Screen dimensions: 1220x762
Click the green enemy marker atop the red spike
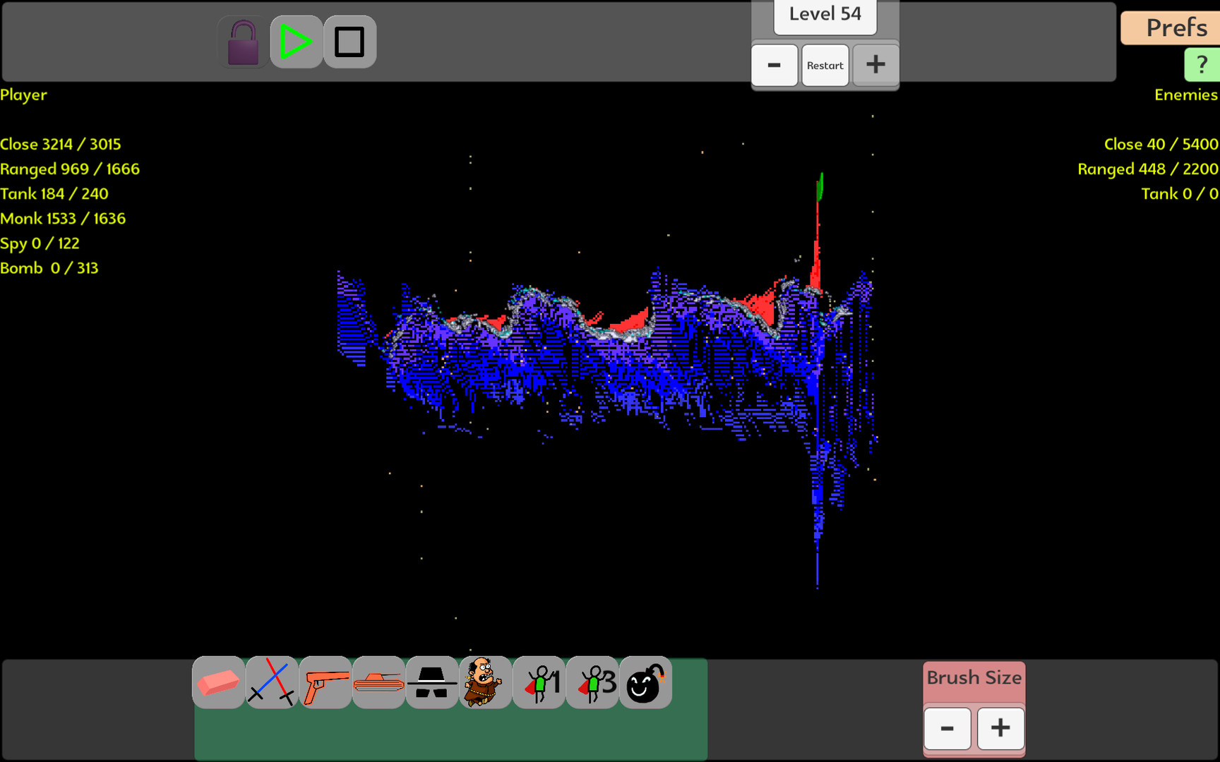820,186
